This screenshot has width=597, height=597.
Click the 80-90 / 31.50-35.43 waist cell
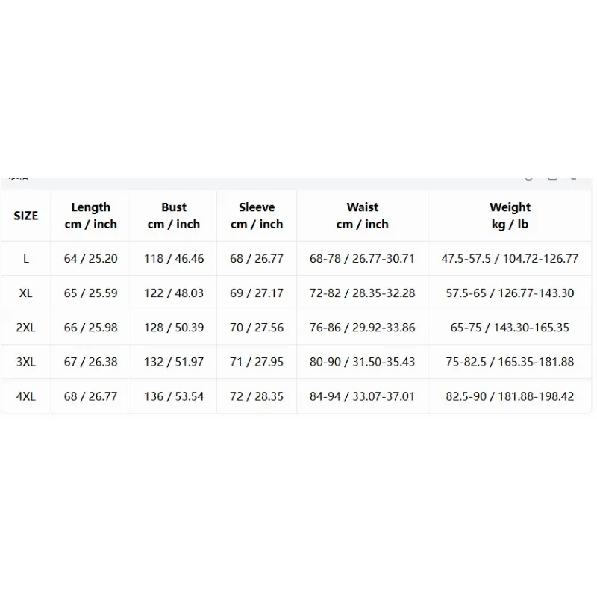363,362
